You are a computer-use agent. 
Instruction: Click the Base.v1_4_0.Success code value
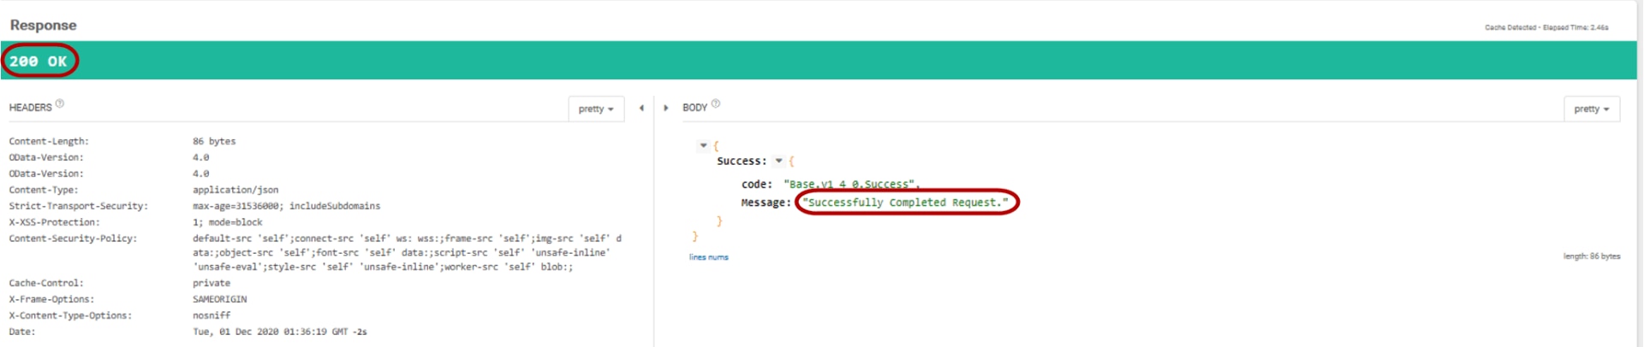(850, 185)
